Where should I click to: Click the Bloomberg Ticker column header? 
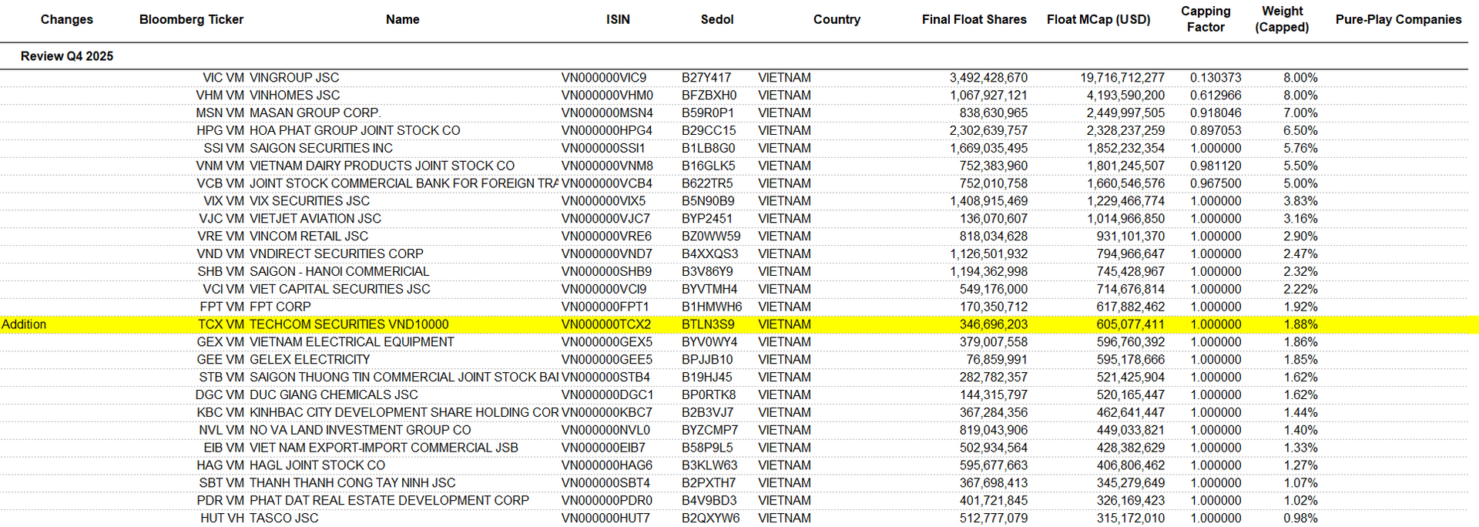pyautogui.click(x=191, y=19)
